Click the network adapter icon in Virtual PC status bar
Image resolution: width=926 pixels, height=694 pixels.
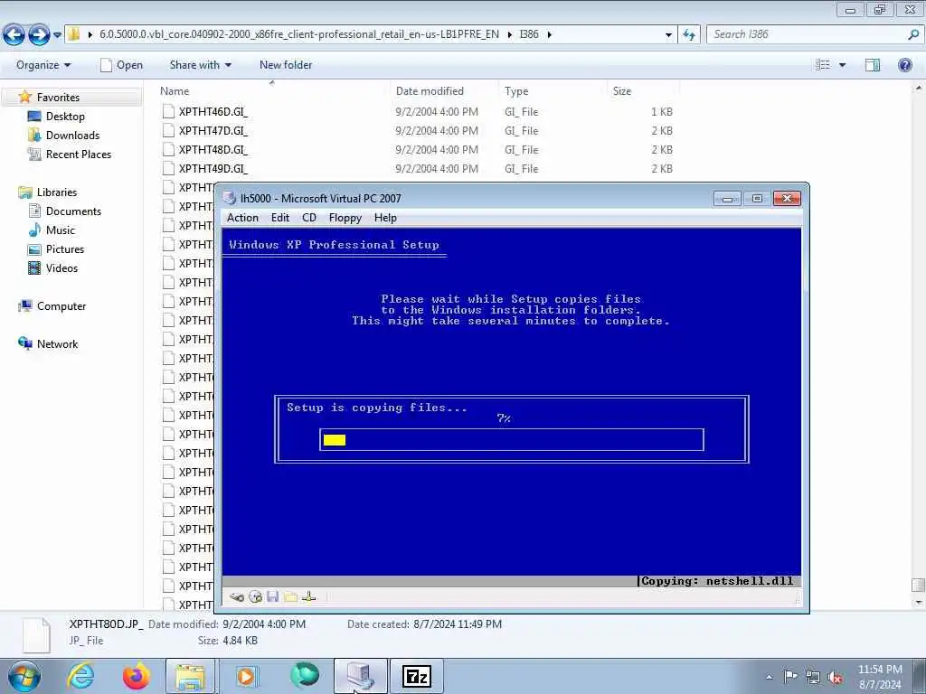pos(309,597)
